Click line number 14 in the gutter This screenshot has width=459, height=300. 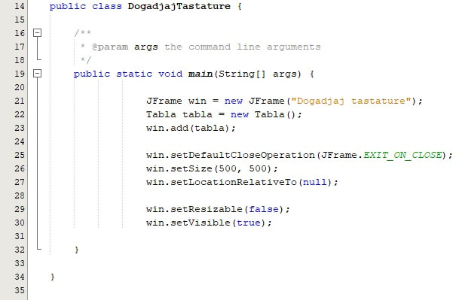tap(20, 6)
